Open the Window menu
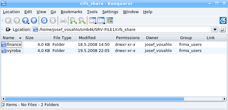 (x=131, y=12)
